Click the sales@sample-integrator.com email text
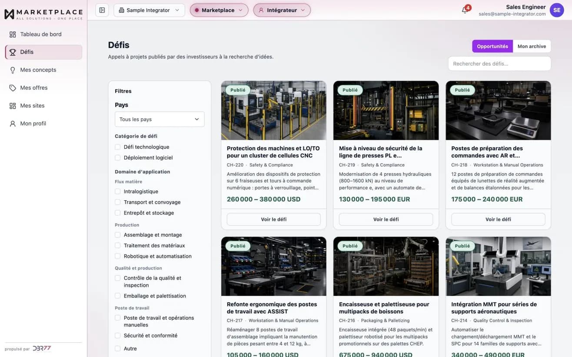Image resolution: width=572 pixels, height=357 pixels. pos(512,14)
